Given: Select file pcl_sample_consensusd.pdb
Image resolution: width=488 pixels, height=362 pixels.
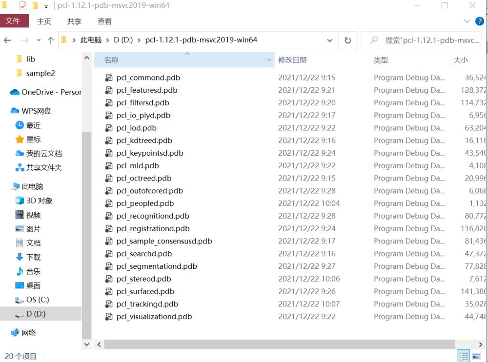Looking at the screenshot, I should 164,241.
